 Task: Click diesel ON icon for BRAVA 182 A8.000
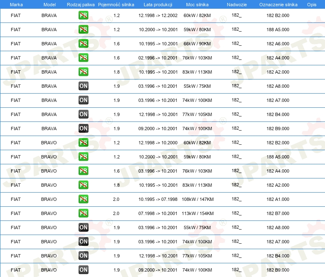click(83, 86)
